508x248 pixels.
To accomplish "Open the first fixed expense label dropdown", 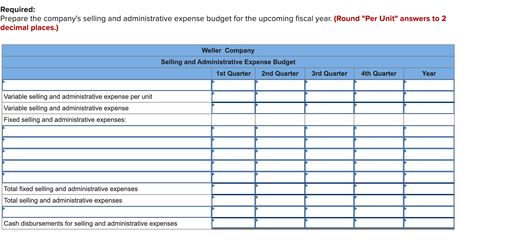I will pos(107,131).
